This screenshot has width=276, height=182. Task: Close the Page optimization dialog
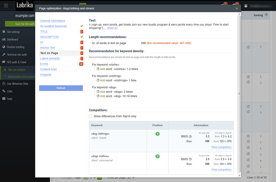(237, 8)
